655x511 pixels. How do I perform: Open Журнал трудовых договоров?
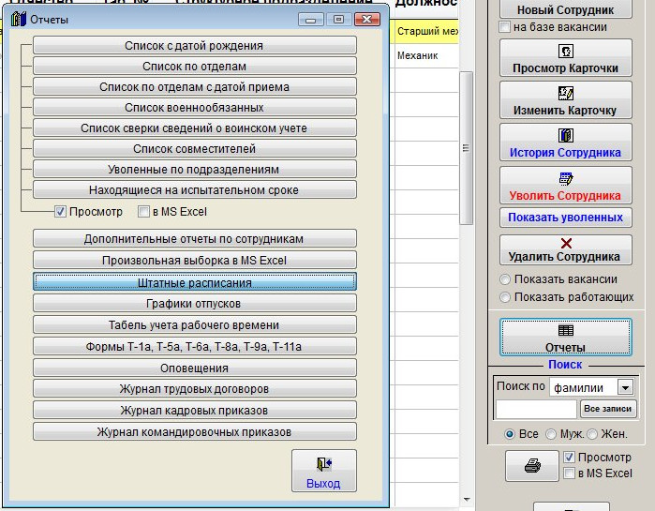pos(195,388)
